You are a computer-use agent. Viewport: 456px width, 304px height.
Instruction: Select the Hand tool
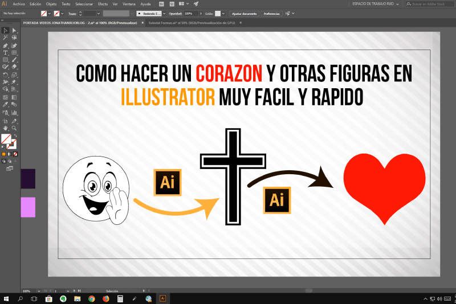(x=5, y=128)
